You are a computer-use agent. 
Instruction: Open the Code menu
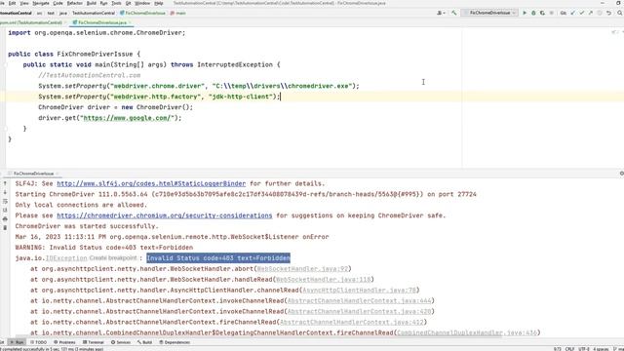click(58, 3)
